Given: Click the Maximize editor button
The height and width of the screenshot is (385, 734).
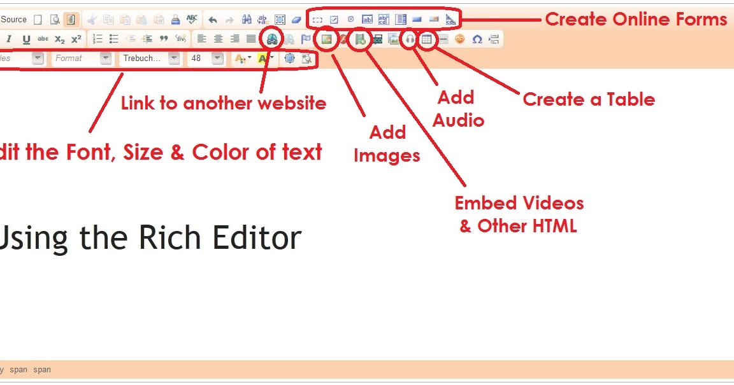Looking at the screenshot, I should [x=290, y=58].
